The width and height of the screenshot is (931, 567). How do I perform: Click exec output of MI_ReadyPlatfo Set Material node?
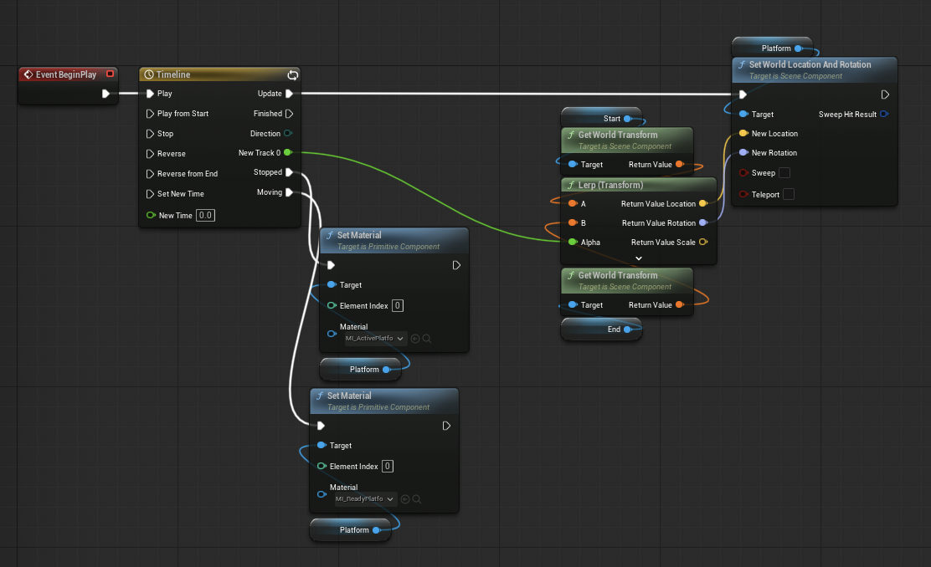446,426
